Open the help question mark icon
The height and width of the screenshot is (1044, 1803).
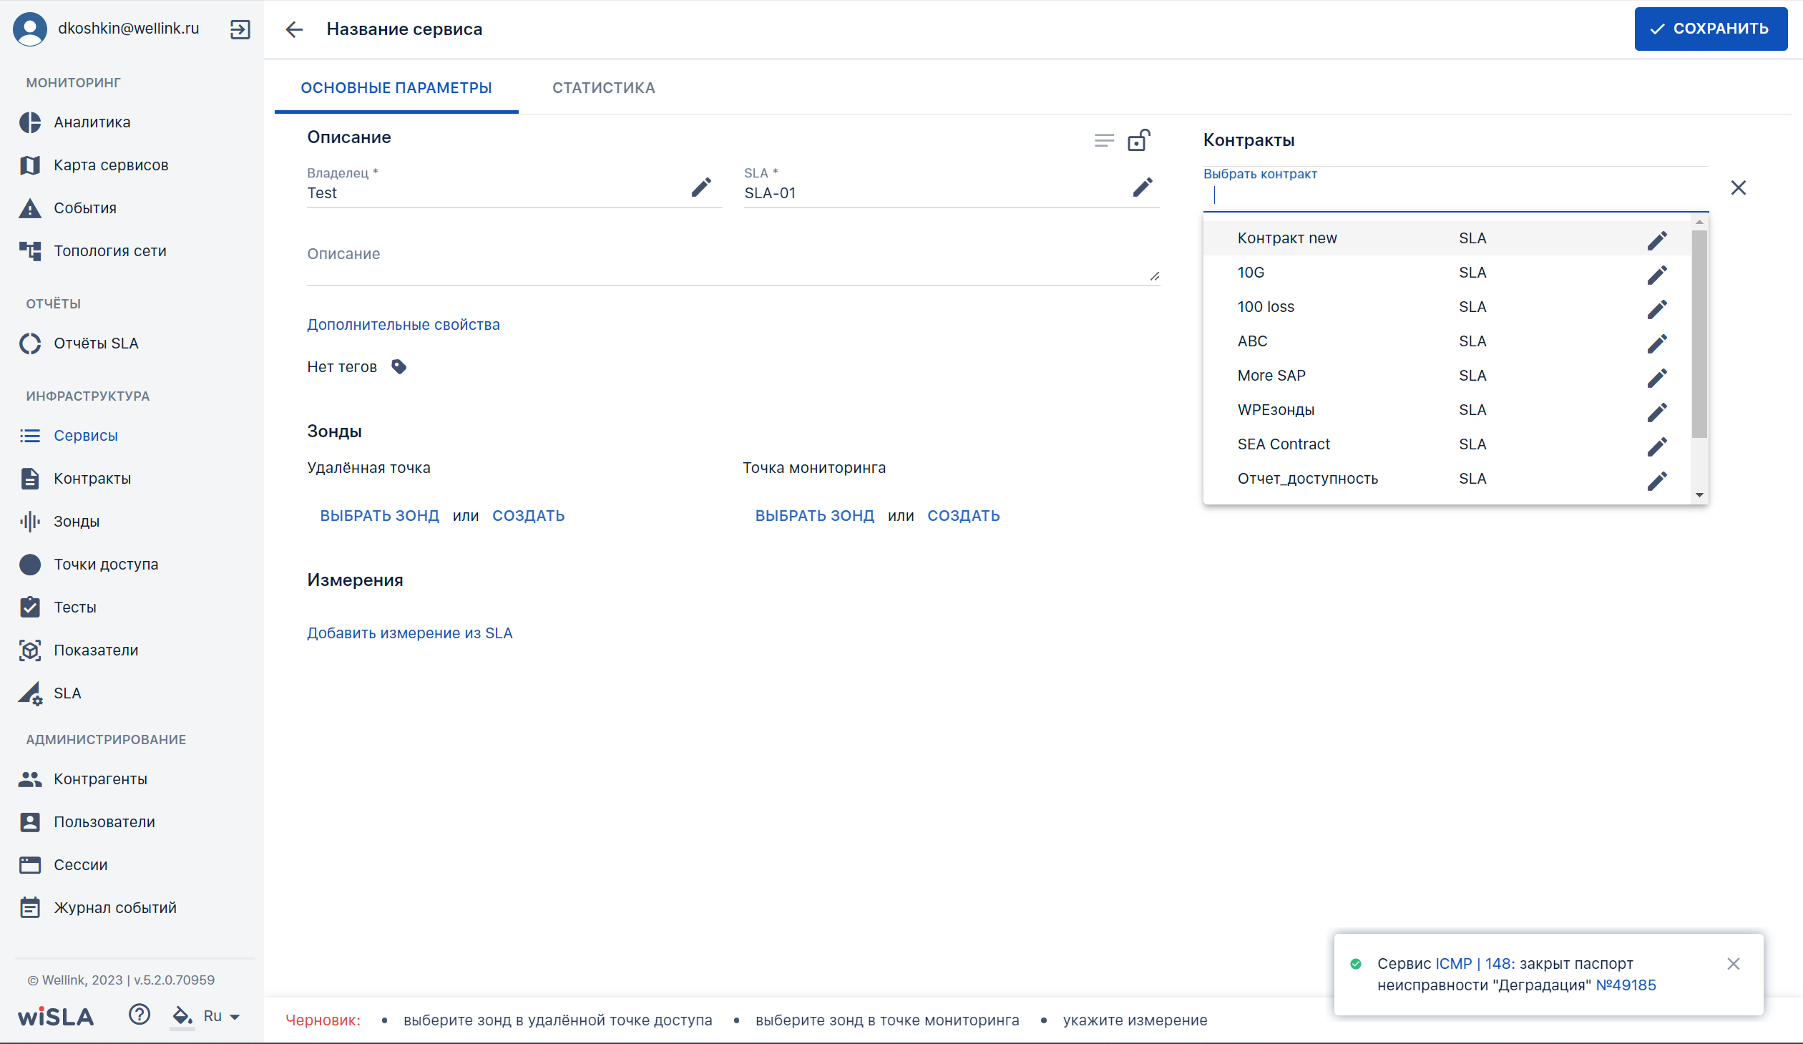(140, 1015)
